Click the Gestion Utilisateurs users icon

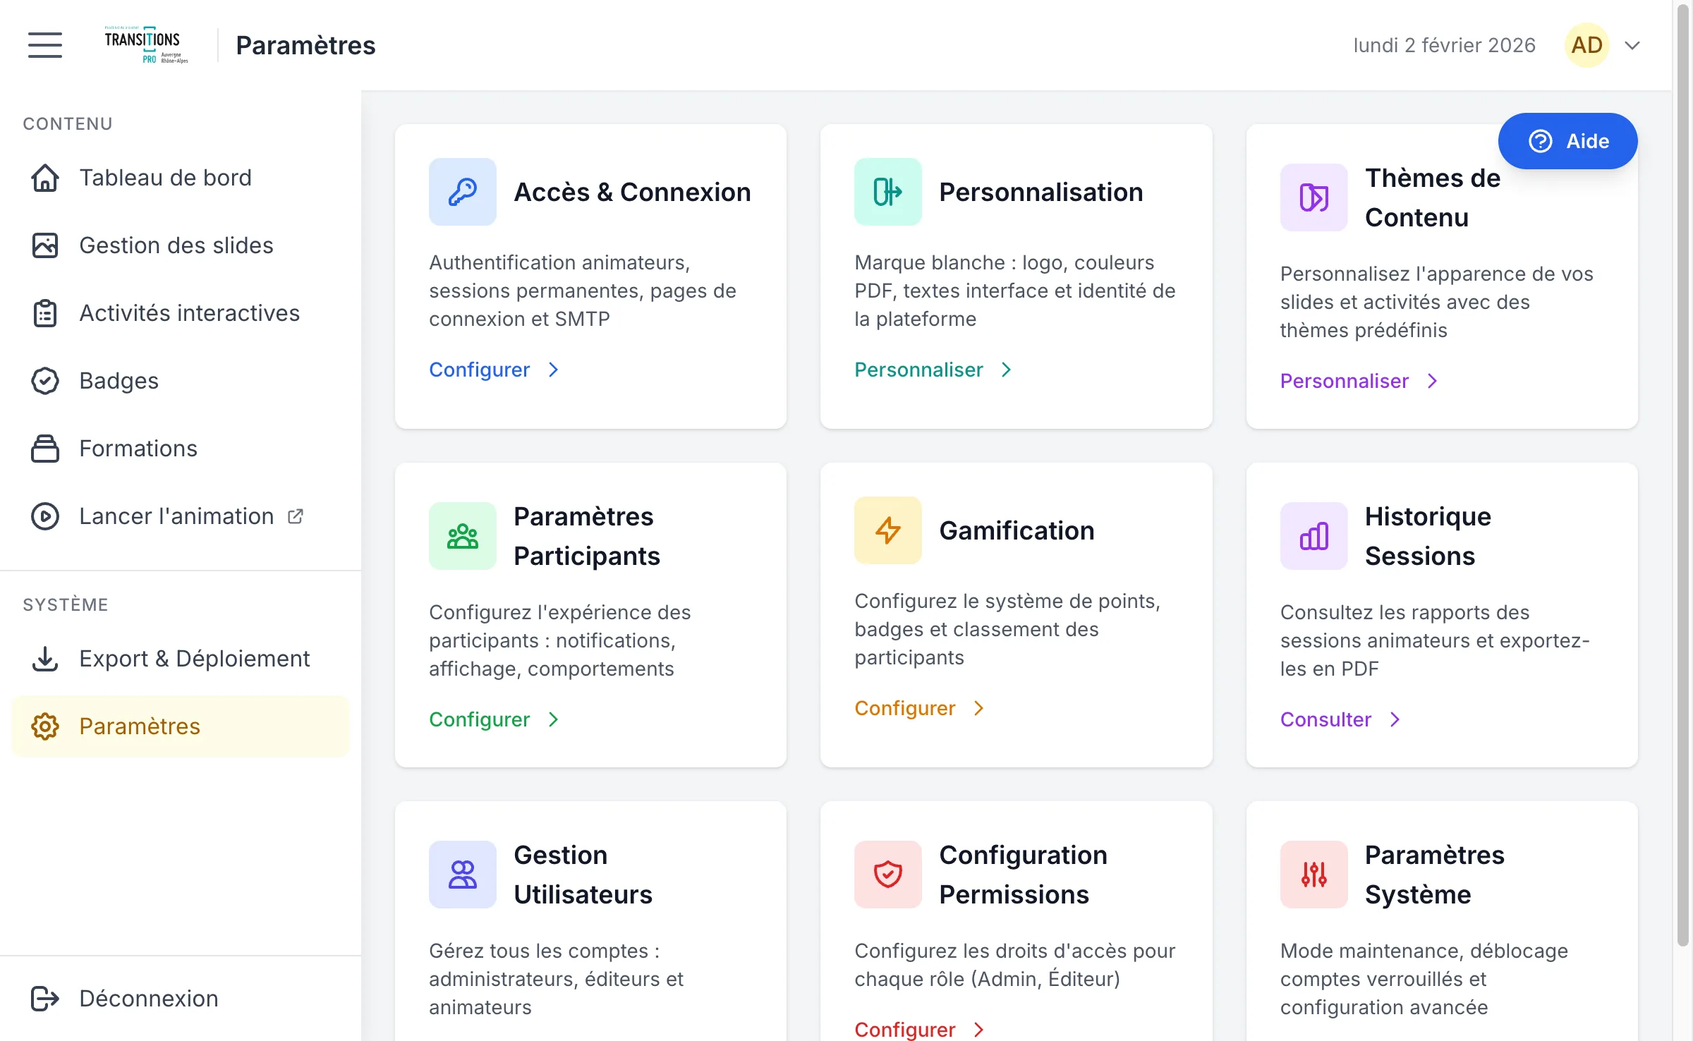pyautogui.click(x=463, y=875)
